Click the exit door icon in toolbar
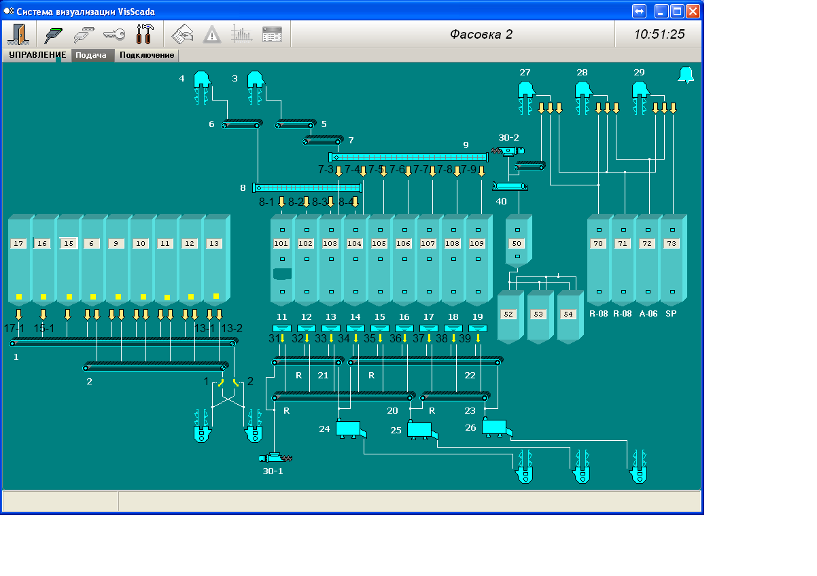 tap(18, 34)
